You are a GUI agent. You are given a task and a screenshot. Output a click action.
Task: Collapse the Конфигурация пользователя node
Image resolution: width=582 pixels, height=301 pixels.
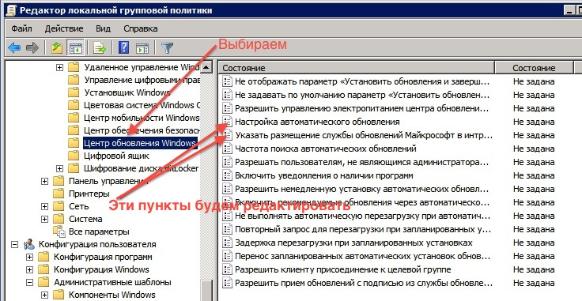click(14, 244)
